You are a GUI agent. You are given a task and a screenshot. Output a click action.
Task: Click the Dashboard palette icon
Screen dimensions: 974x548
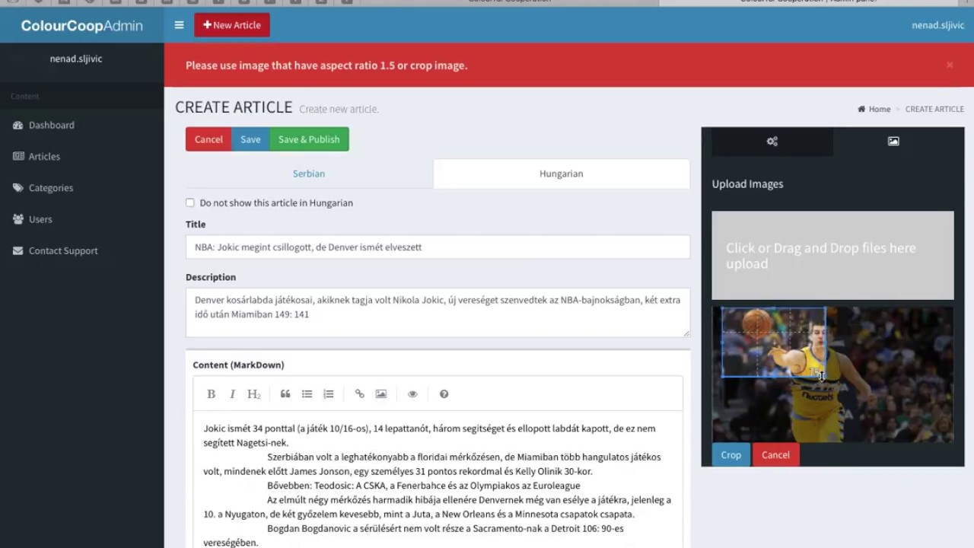[18, 125]
